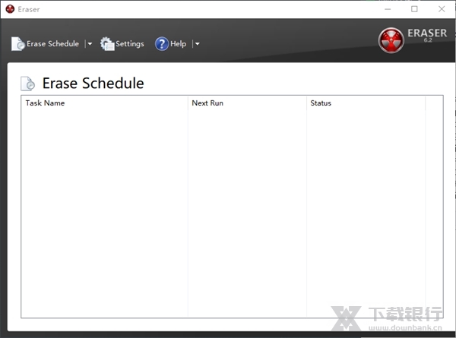Click the document icon beside Erase Schedule heading
Image resolution: width=456 pixels, height=338 pixels.
[x=28, y=84]
